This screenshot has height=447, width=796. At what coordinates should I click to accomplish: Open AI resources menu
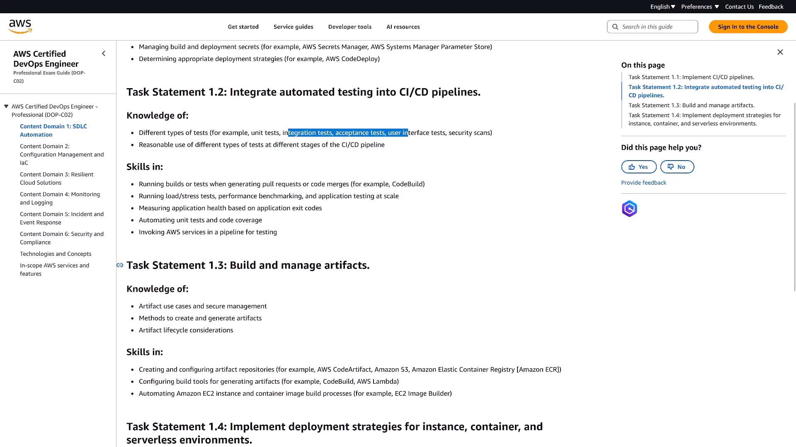point(403,27)
